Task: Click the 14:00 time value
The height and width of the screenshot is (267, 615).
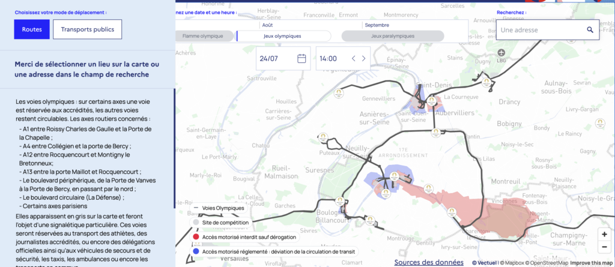Action: (x=329, y=59)
